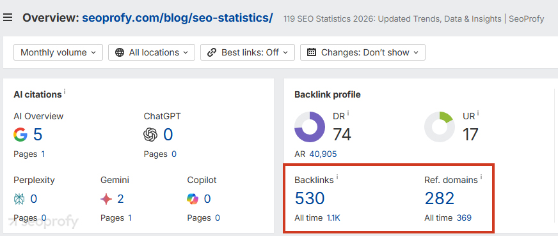Click AI citations heading
Screen dimensions: 558x236
coord(38,95)
